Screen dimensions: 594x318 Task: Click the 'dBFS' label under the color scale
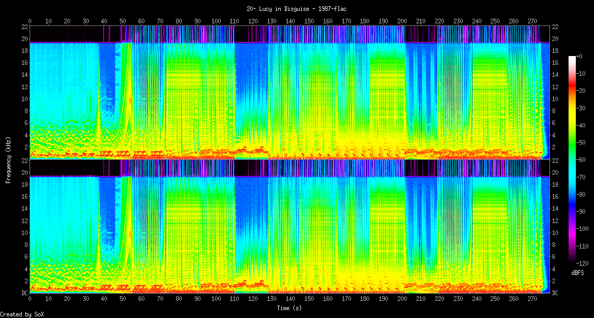pyautogui.click(x=578, y=272)
